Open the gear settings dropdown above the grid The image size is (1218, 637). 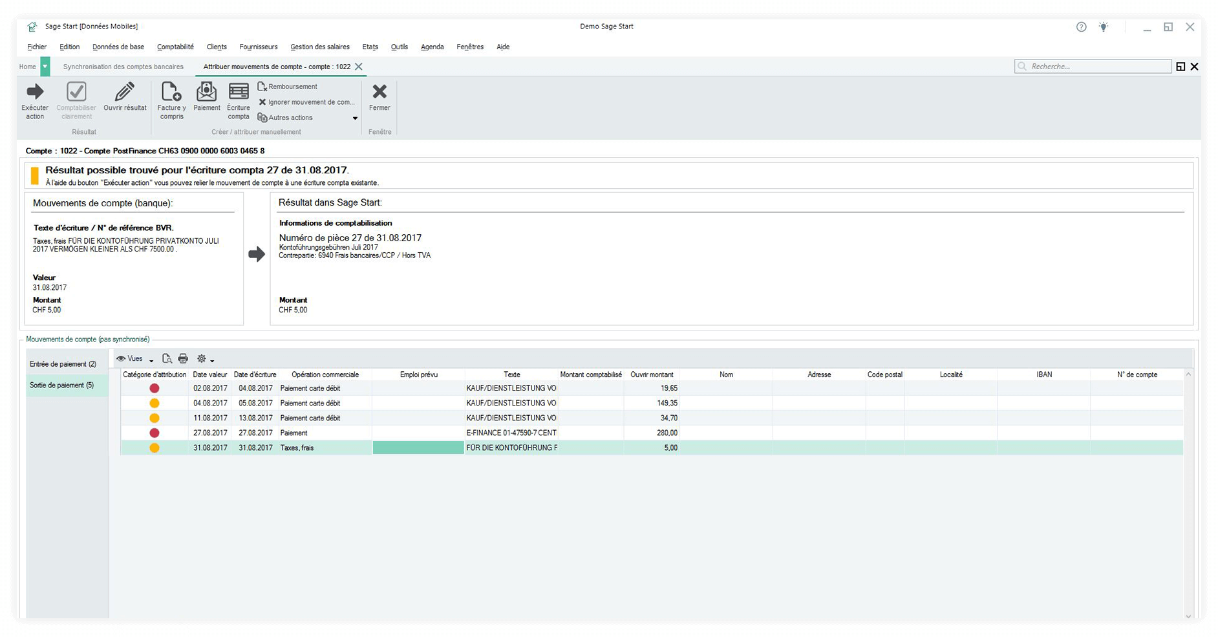click(x=205, y=359)
